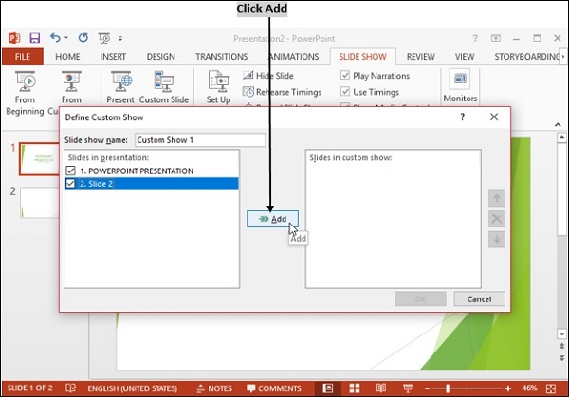Toggle the Slide 2 checkbox

pos(71,184)
